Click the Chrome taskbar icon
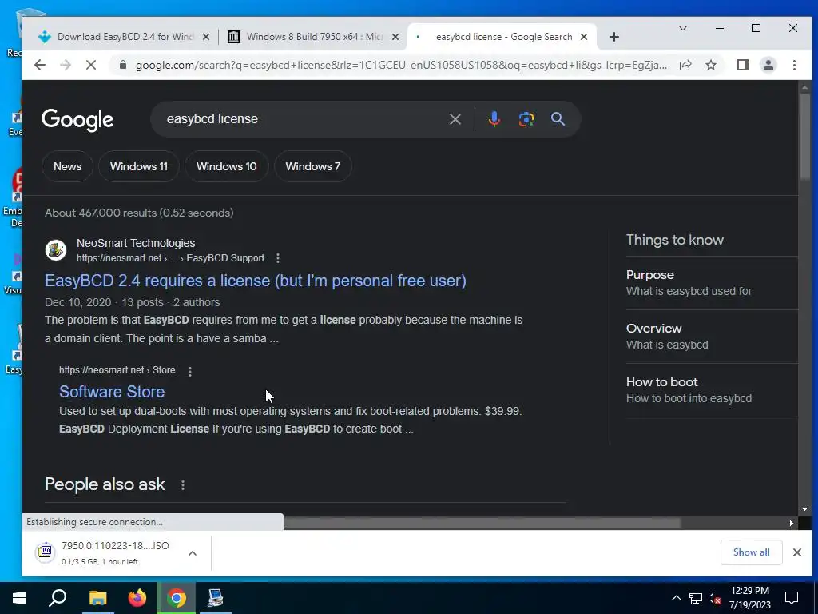 pyautogui.click(x=177, y=598)
